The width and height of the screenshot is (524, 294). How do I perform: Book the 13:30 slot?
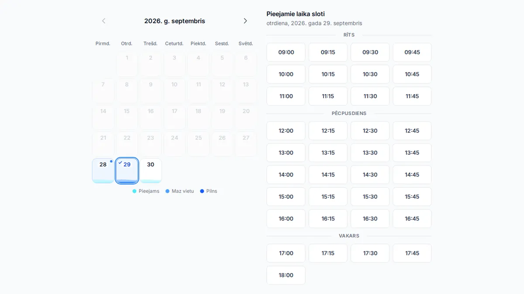click(370, 153)
